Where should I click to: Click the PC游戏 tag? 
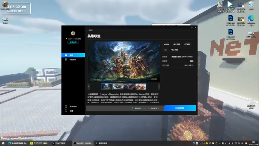pos(187,44)
